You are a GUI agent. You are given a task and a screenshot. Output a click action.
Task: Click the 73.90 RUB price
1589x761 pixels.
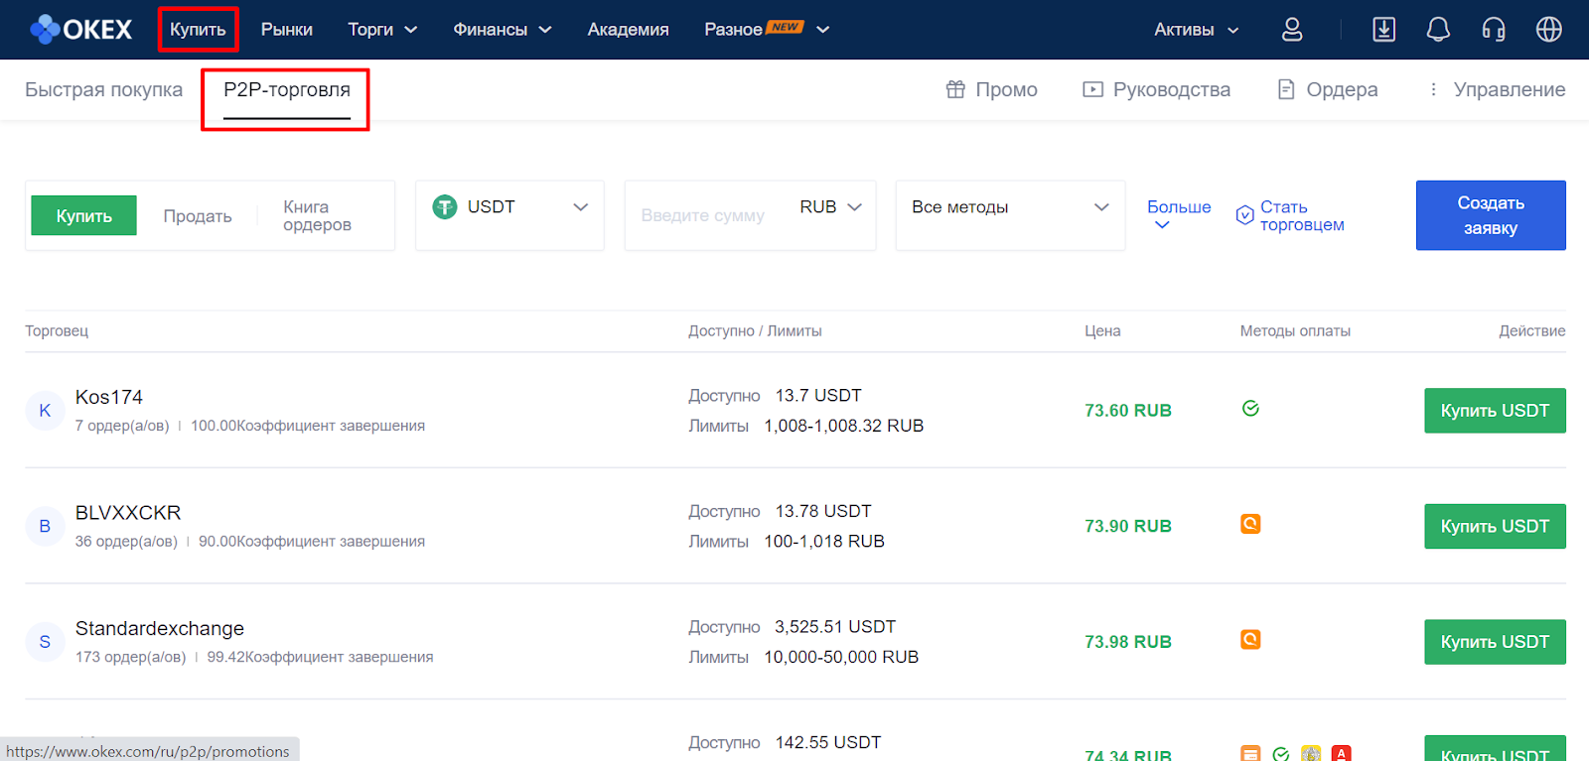click(1128, 526)
